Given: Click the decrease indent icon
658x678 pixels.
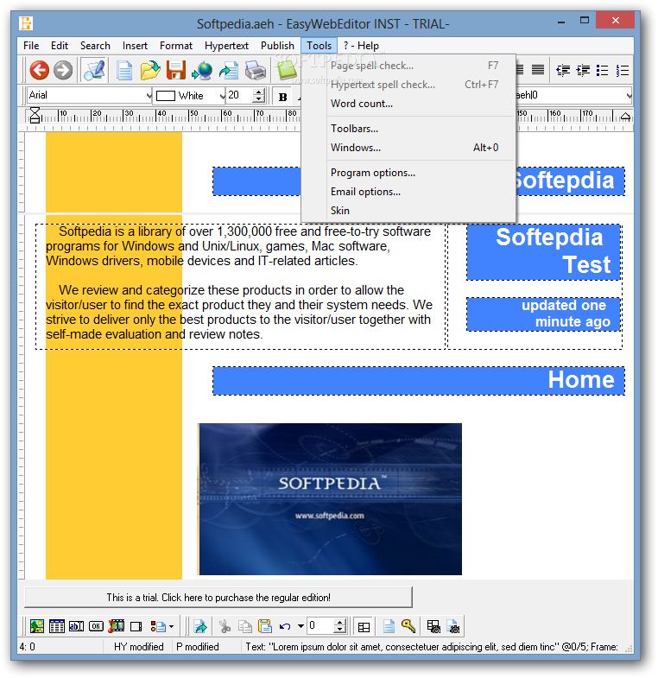Looking at the screenshot, I should [x=563, y=70].
